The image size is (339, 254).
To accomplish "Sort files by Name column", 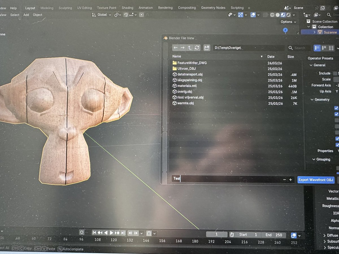I will point(218,56).
